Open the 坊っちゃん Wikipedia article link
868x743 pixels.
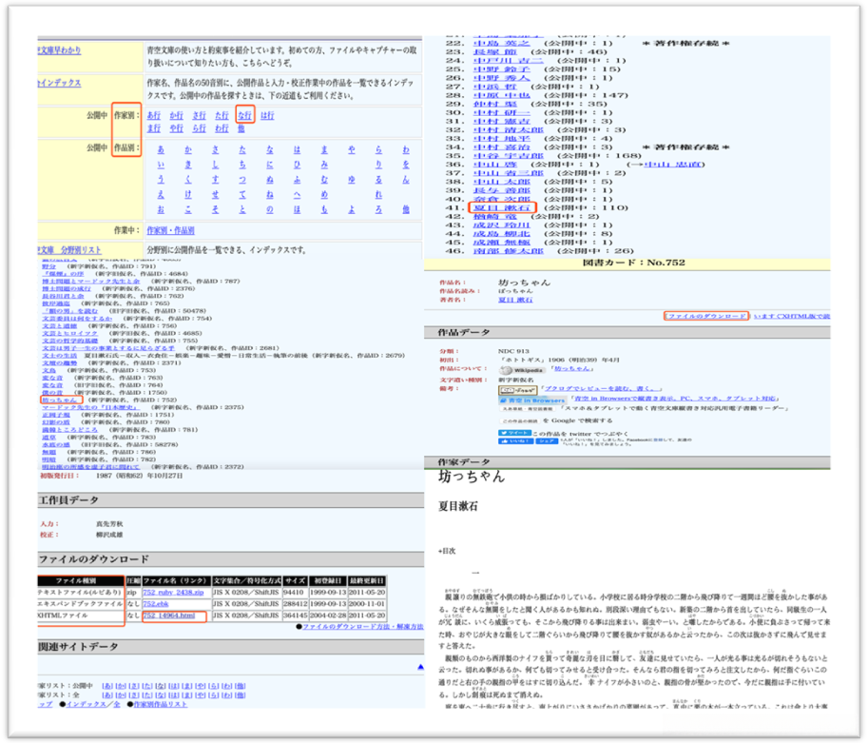point(572,369)
